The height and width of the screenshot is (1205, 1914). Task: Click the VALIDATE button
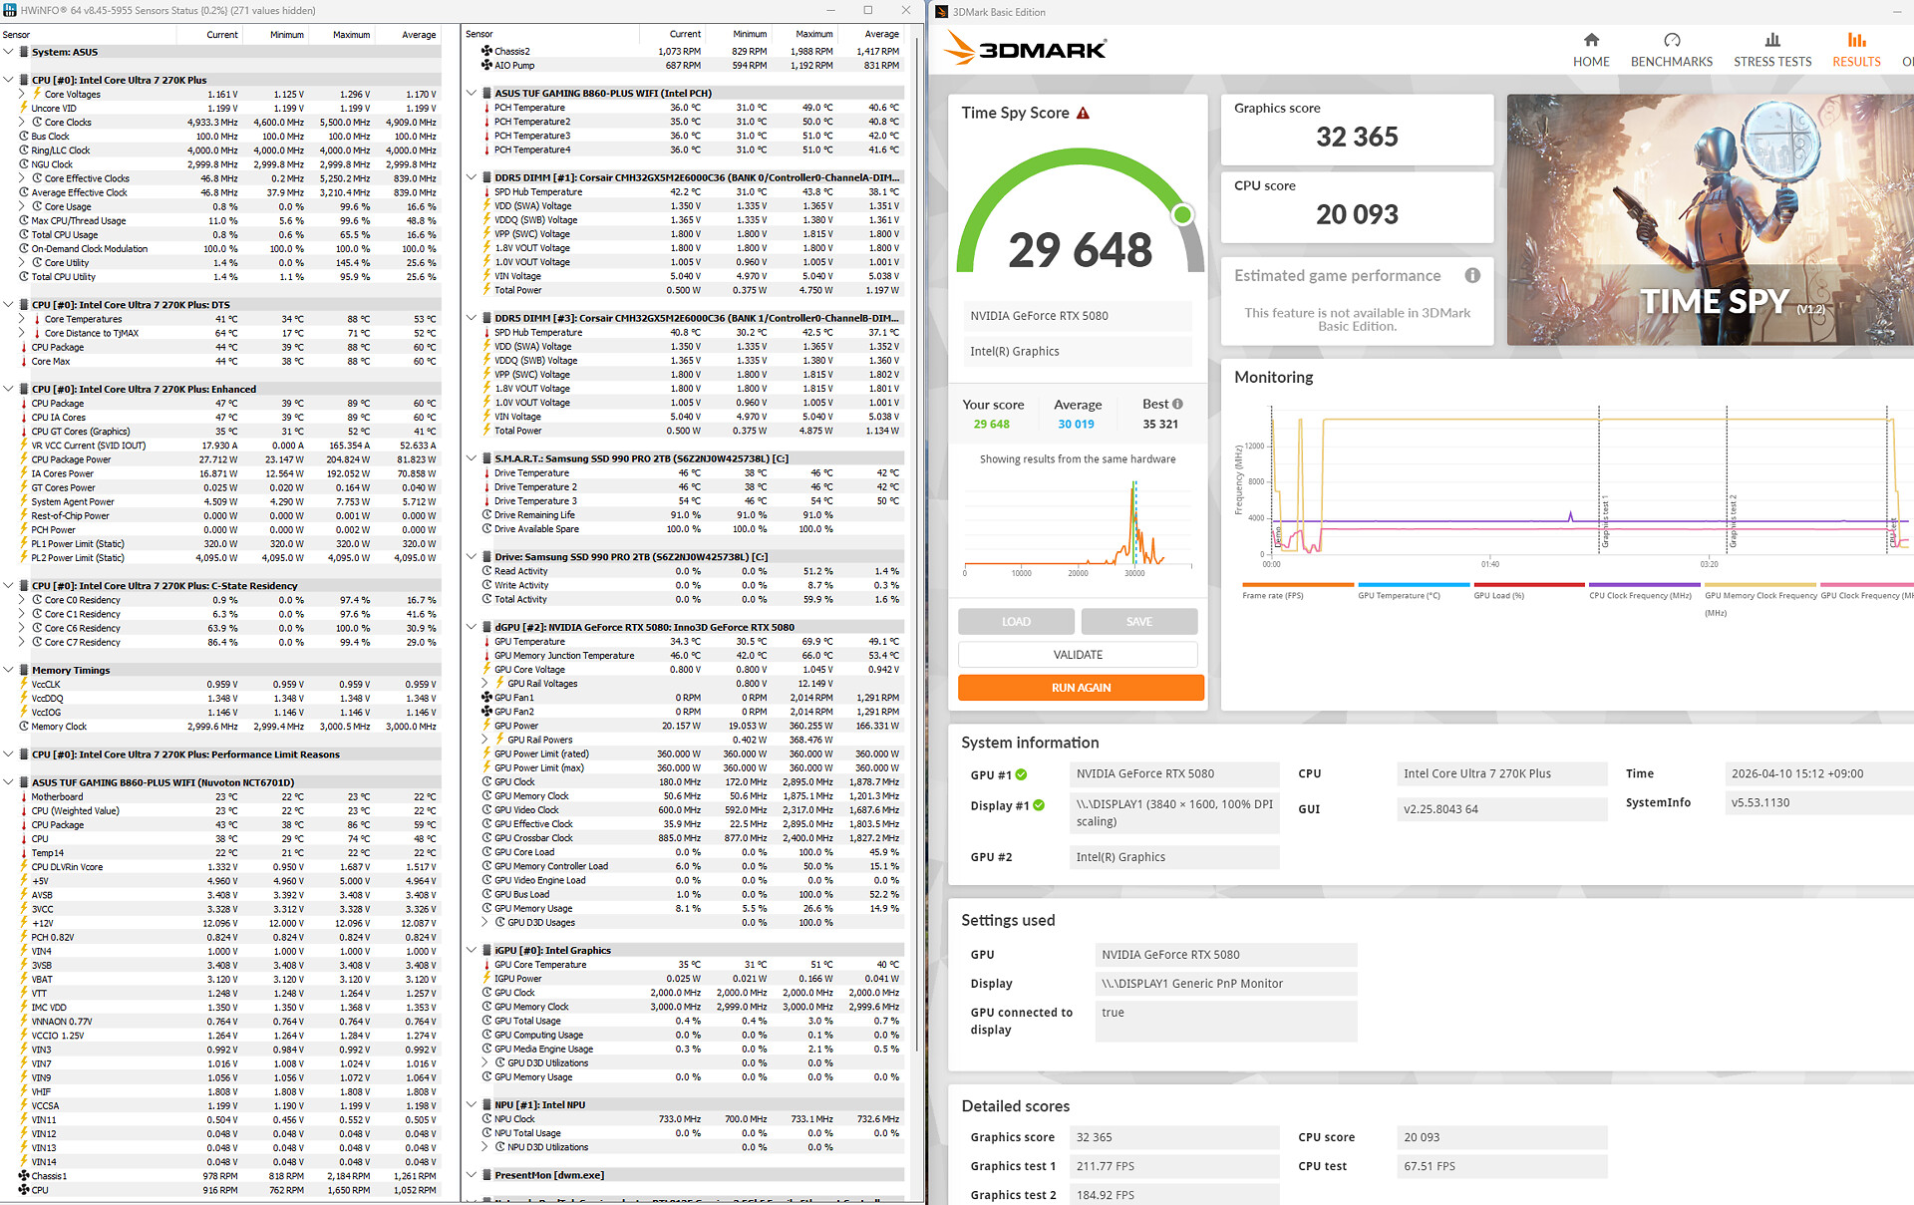(x=1078, y=655)
